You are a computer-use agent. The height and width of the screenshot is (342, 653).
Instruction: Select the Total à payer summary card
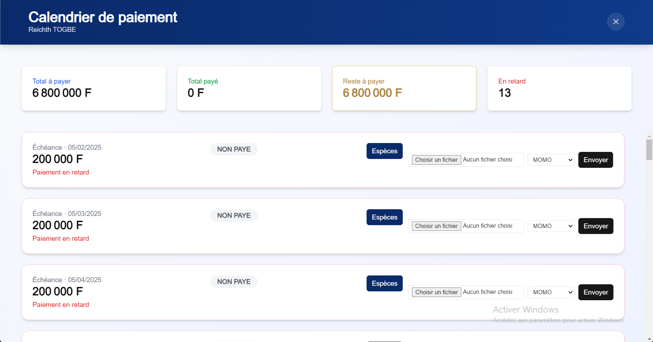[94, 89]
